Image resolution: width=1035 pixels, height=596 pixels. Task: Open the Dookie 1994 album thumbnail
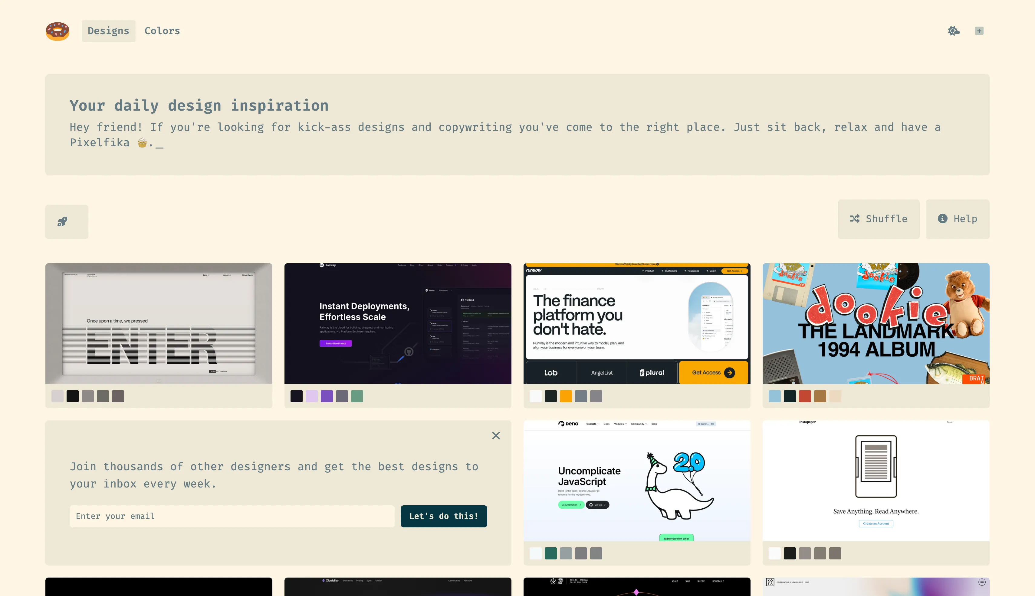click(x=876, y=323)
